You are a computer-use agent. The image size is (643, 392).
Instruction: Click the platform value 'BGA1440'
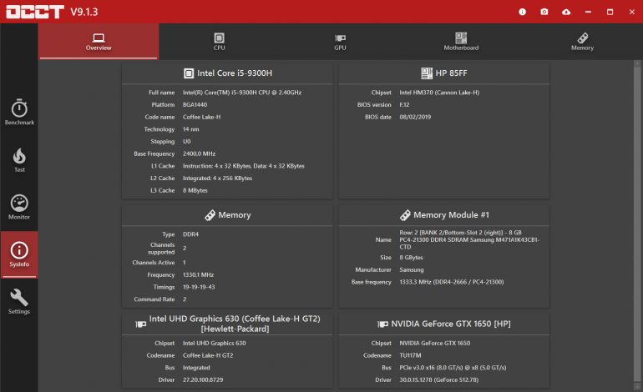pos(195,105)
